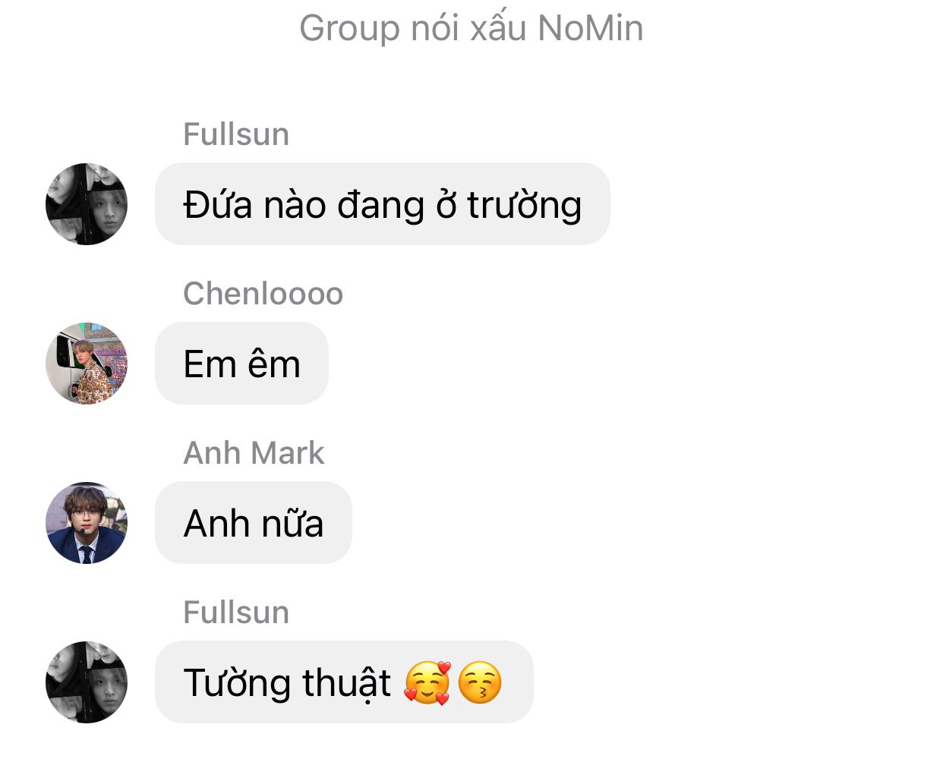Image resolution: width=943 pixels, height=759 pixels.
Task: Click the 'Fullsun' name above 'Đứa nào đang ở trường'
Action: tap(236, 134)
